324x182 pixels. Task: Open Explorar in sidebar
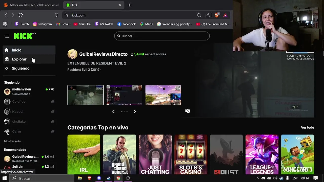pyautogui.click(x=29, y=59)
